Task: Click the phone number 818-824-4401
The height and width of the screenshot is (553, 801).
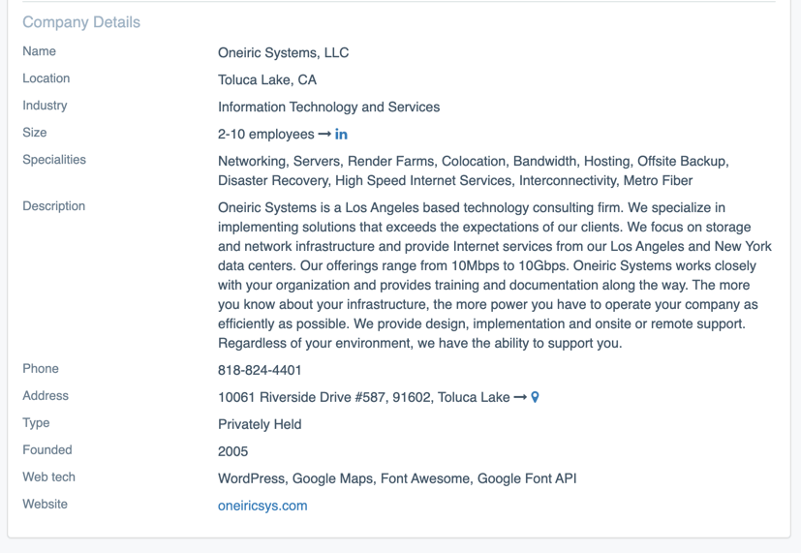Action: pyautogui.click(x=260, y=370)
